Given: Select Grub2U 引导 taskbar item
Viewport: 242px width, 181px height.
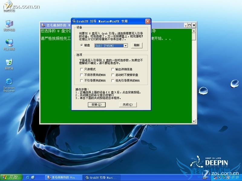Looking at the screenshot, I should pyautogui.click(x=101, y=177).
